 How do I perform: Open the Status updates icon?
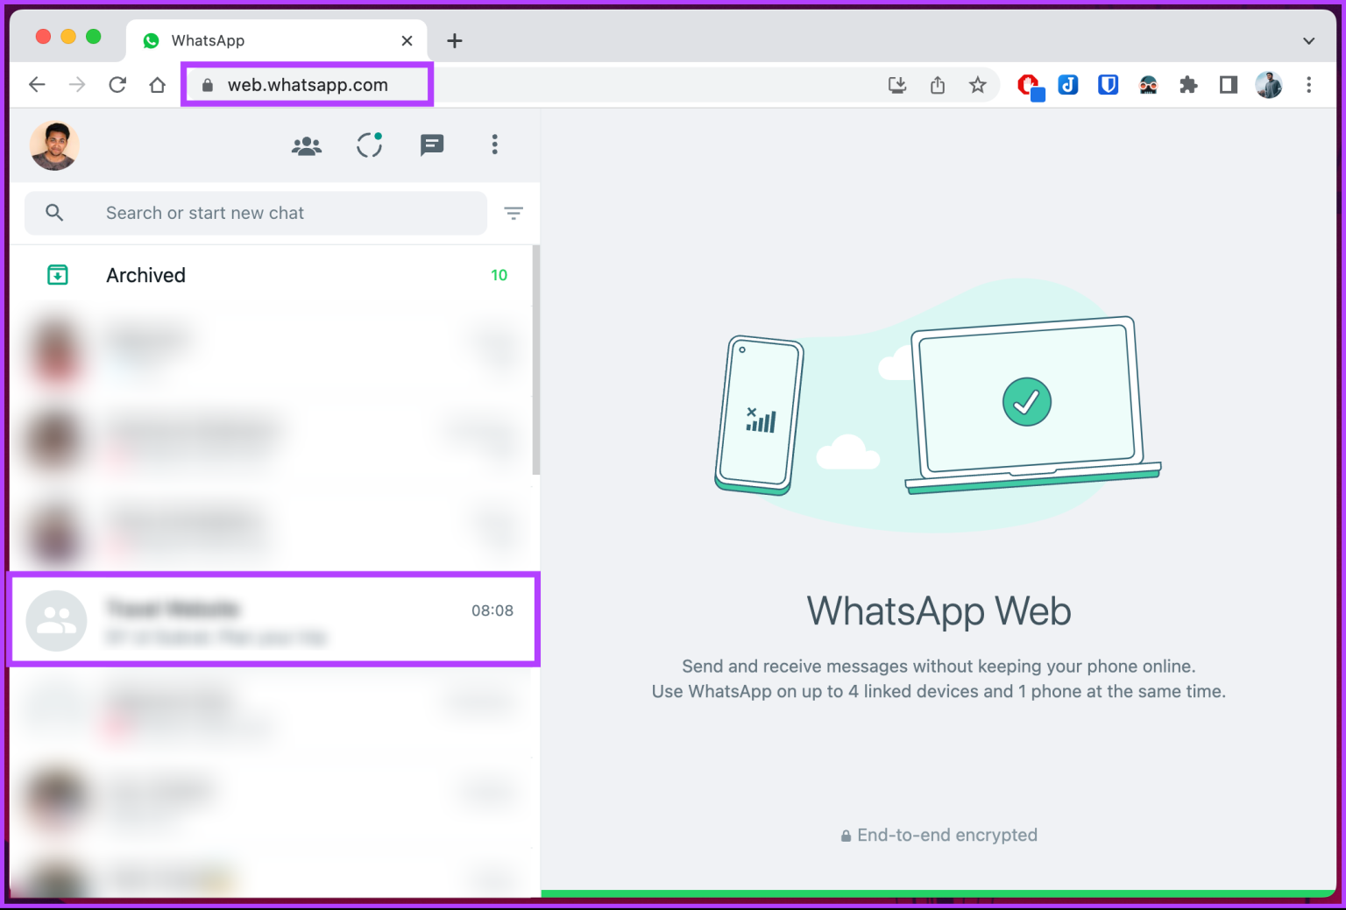369,145
